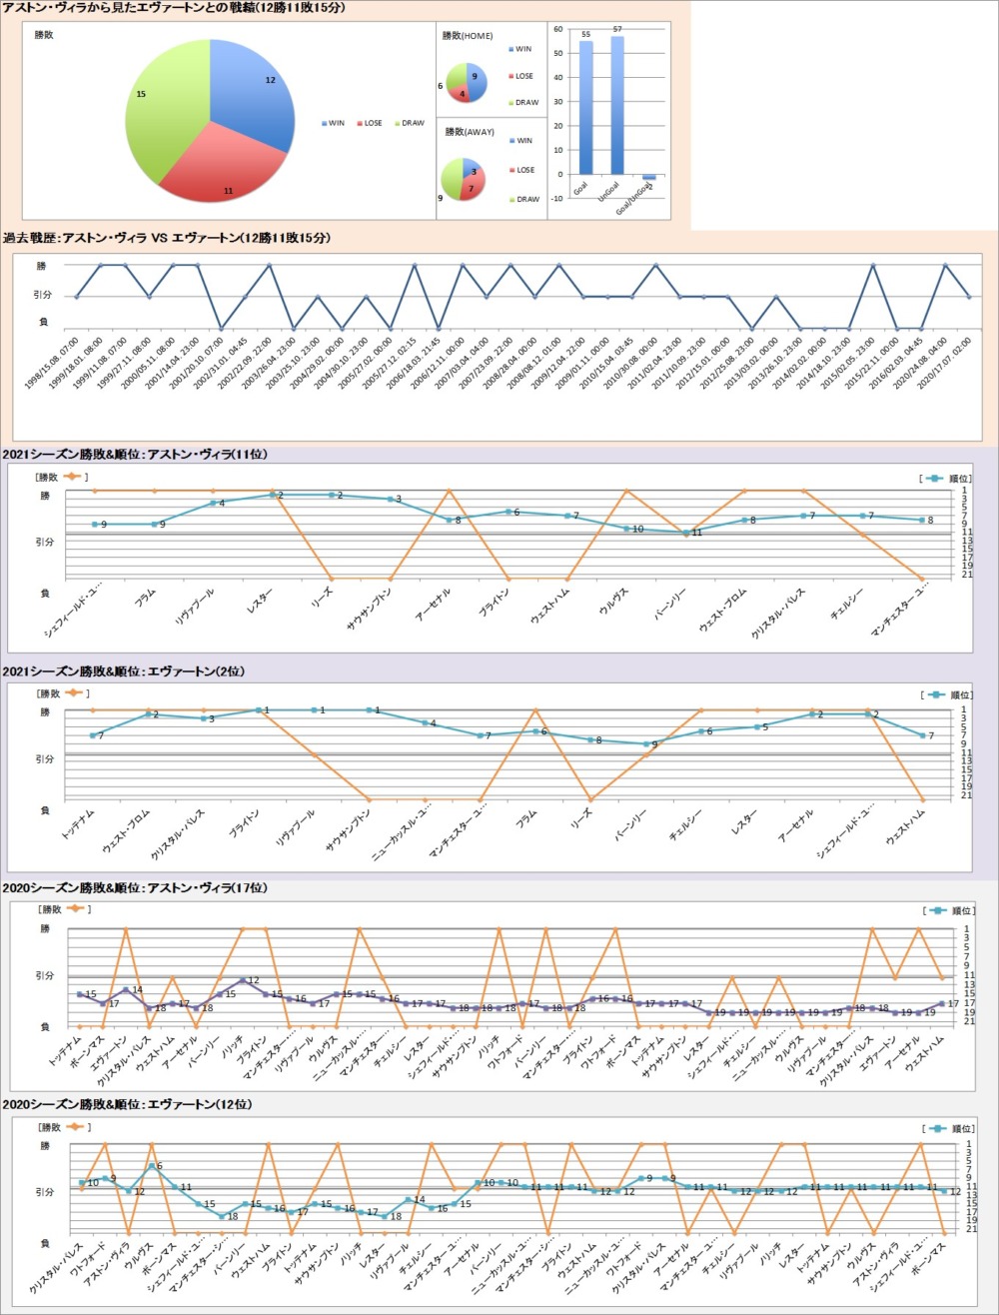
Task: Click 負 axis label in 2020 Everton chart
Action: tap(44, 1243)
